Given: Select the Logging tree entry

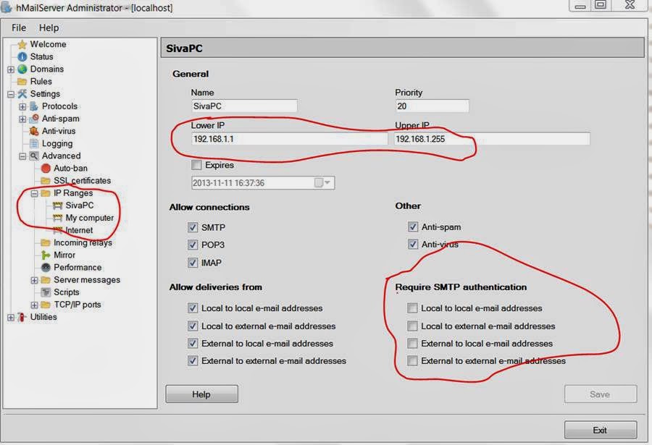Looking at the screenshot, I should [57, 144].
